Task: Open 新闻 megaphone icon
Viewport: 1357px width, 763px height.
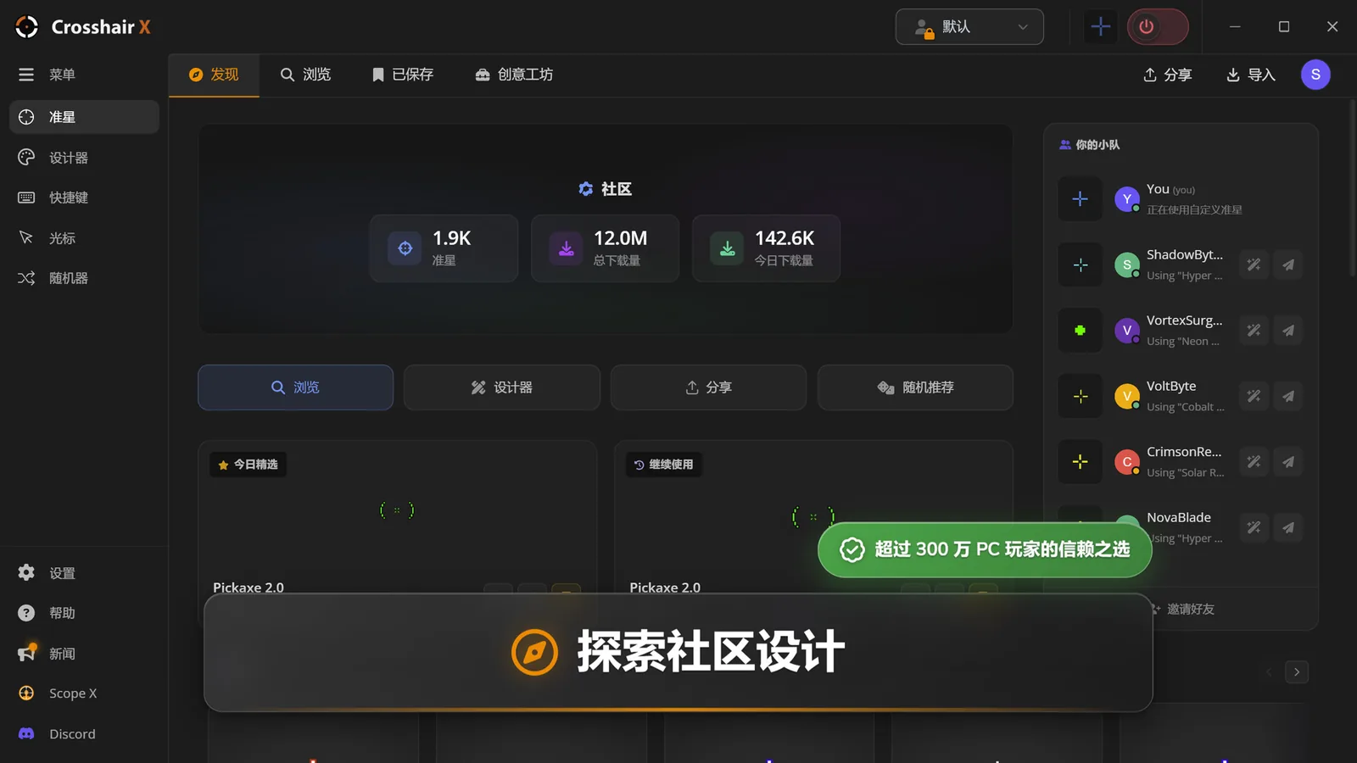Action: pyautogui.click(x=26, y=653)
